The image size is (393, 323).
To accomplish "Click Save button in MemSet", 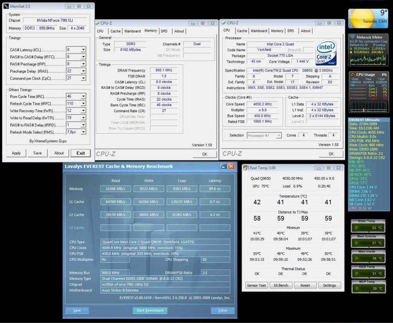I will pyautogui.click(x=38, y=153).
